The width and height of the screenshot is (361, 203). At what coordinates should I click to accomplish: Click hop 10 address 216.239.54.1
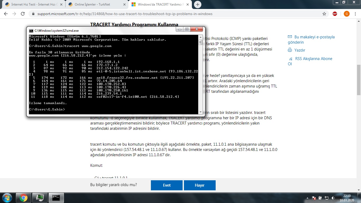click(109, 94)
